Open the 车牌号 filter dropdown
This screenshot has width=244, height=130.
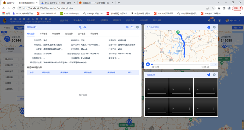(11, 83)
